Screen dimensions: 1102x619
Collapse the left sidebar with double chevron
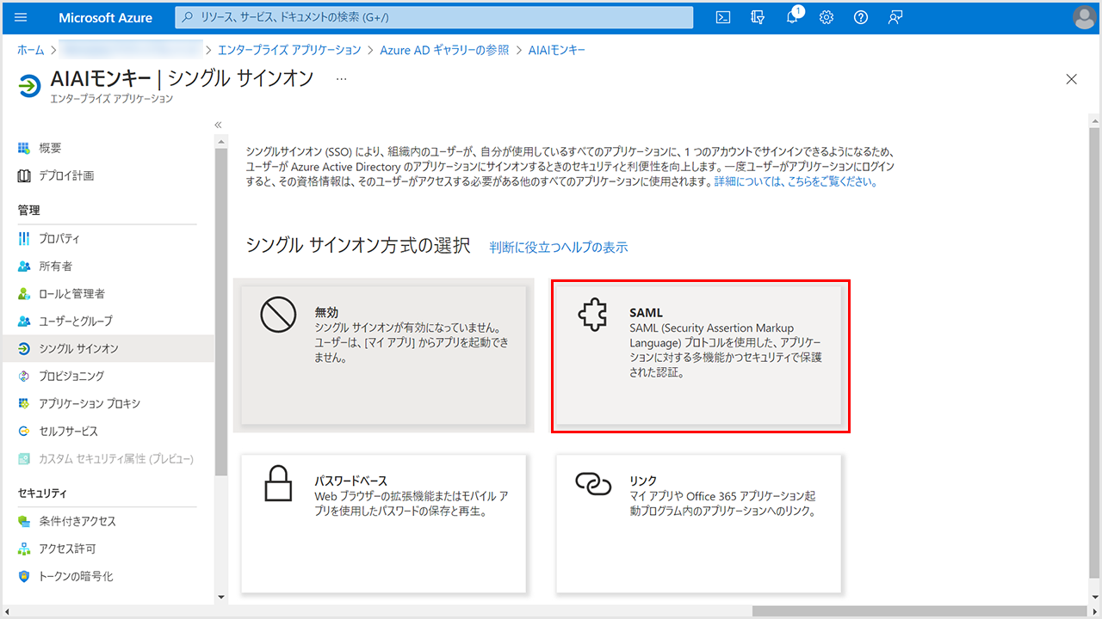(x=219, y=125)
